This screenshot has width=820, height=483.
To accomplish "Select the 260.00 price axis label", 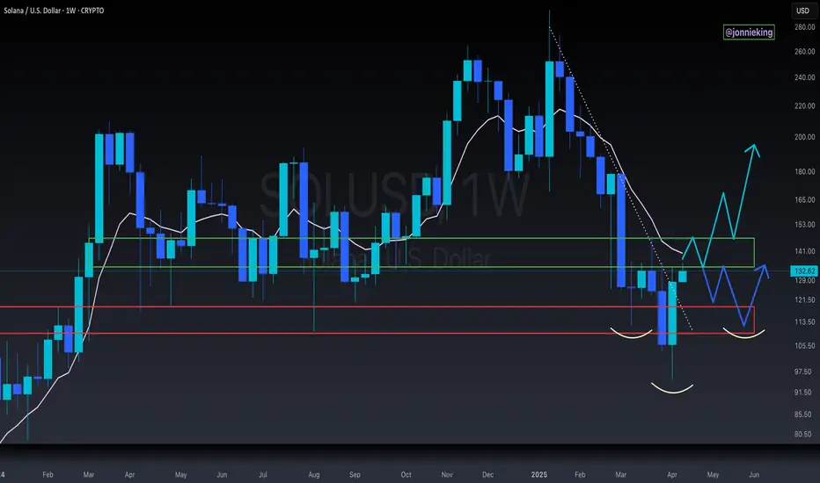I will click(804, 52).
